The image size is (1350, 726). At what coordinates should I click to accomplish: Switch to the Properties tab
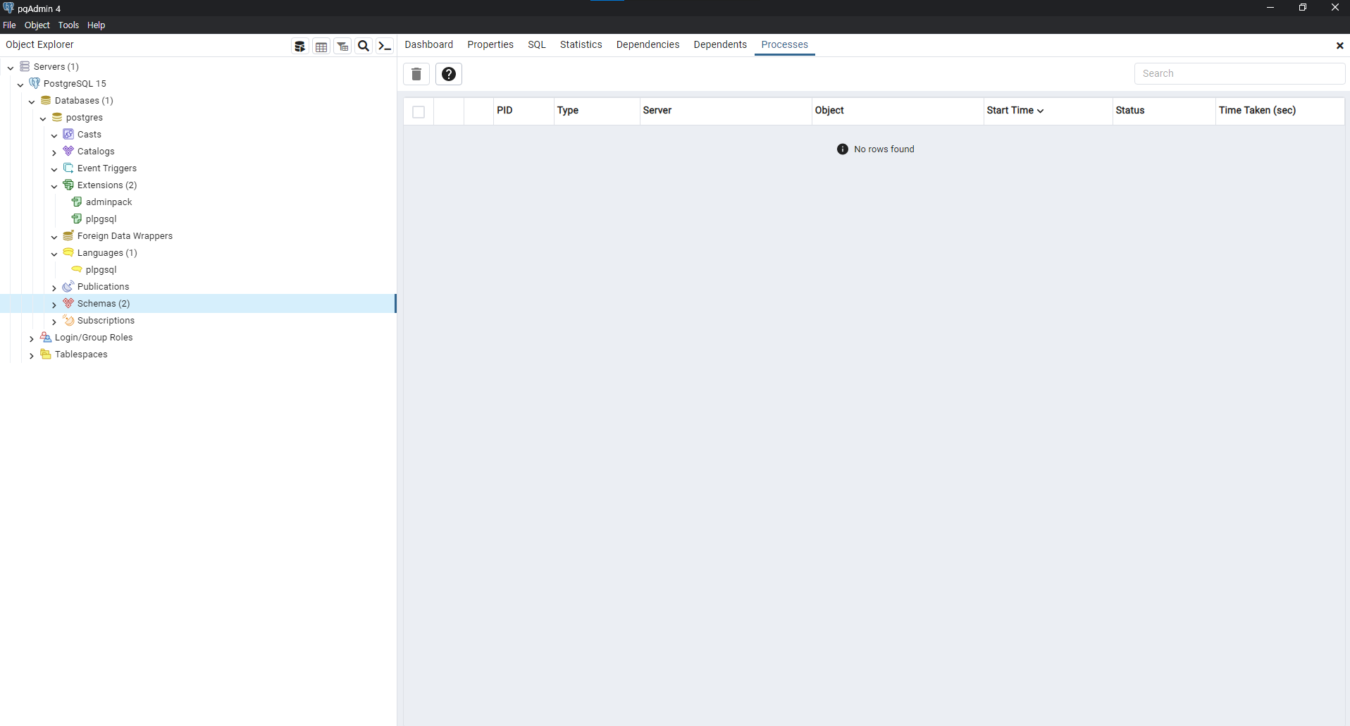(490, 44)
